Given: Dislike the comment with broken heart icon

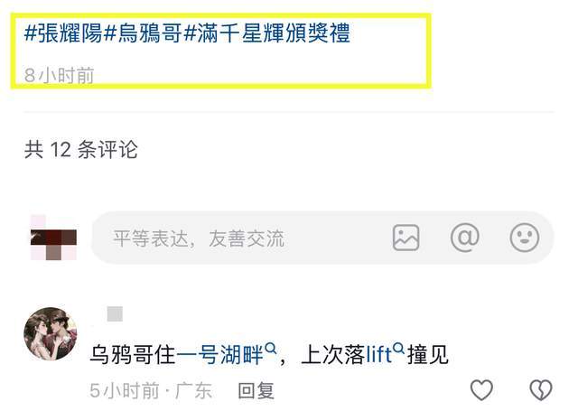Looking at the screenshot, I should point(541,390).
